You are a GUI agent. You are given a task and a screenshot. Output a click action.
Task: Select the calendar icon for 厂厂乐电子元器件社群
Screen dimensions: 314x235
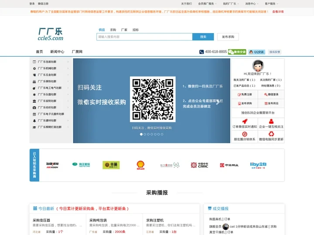34,114
